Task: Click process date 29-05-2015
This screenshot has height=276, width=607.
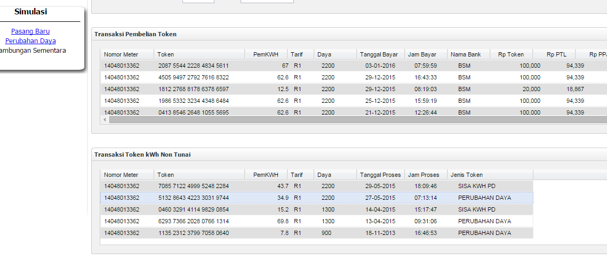Action: point(380,186)
